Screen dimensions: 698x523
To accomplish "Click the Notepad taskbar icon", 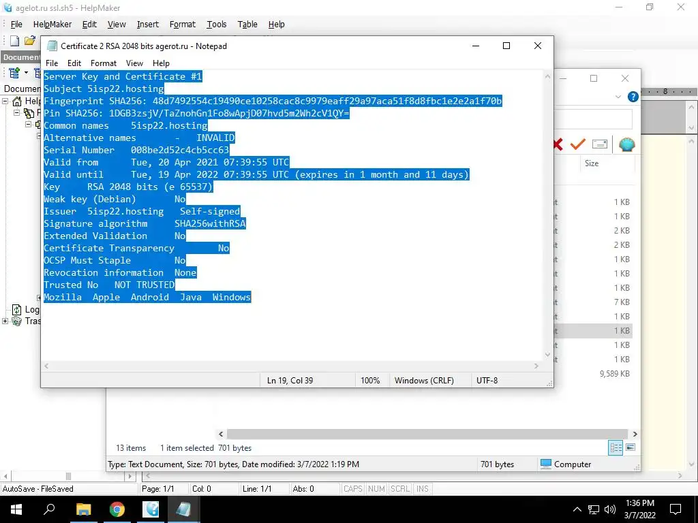I will 183,509.
